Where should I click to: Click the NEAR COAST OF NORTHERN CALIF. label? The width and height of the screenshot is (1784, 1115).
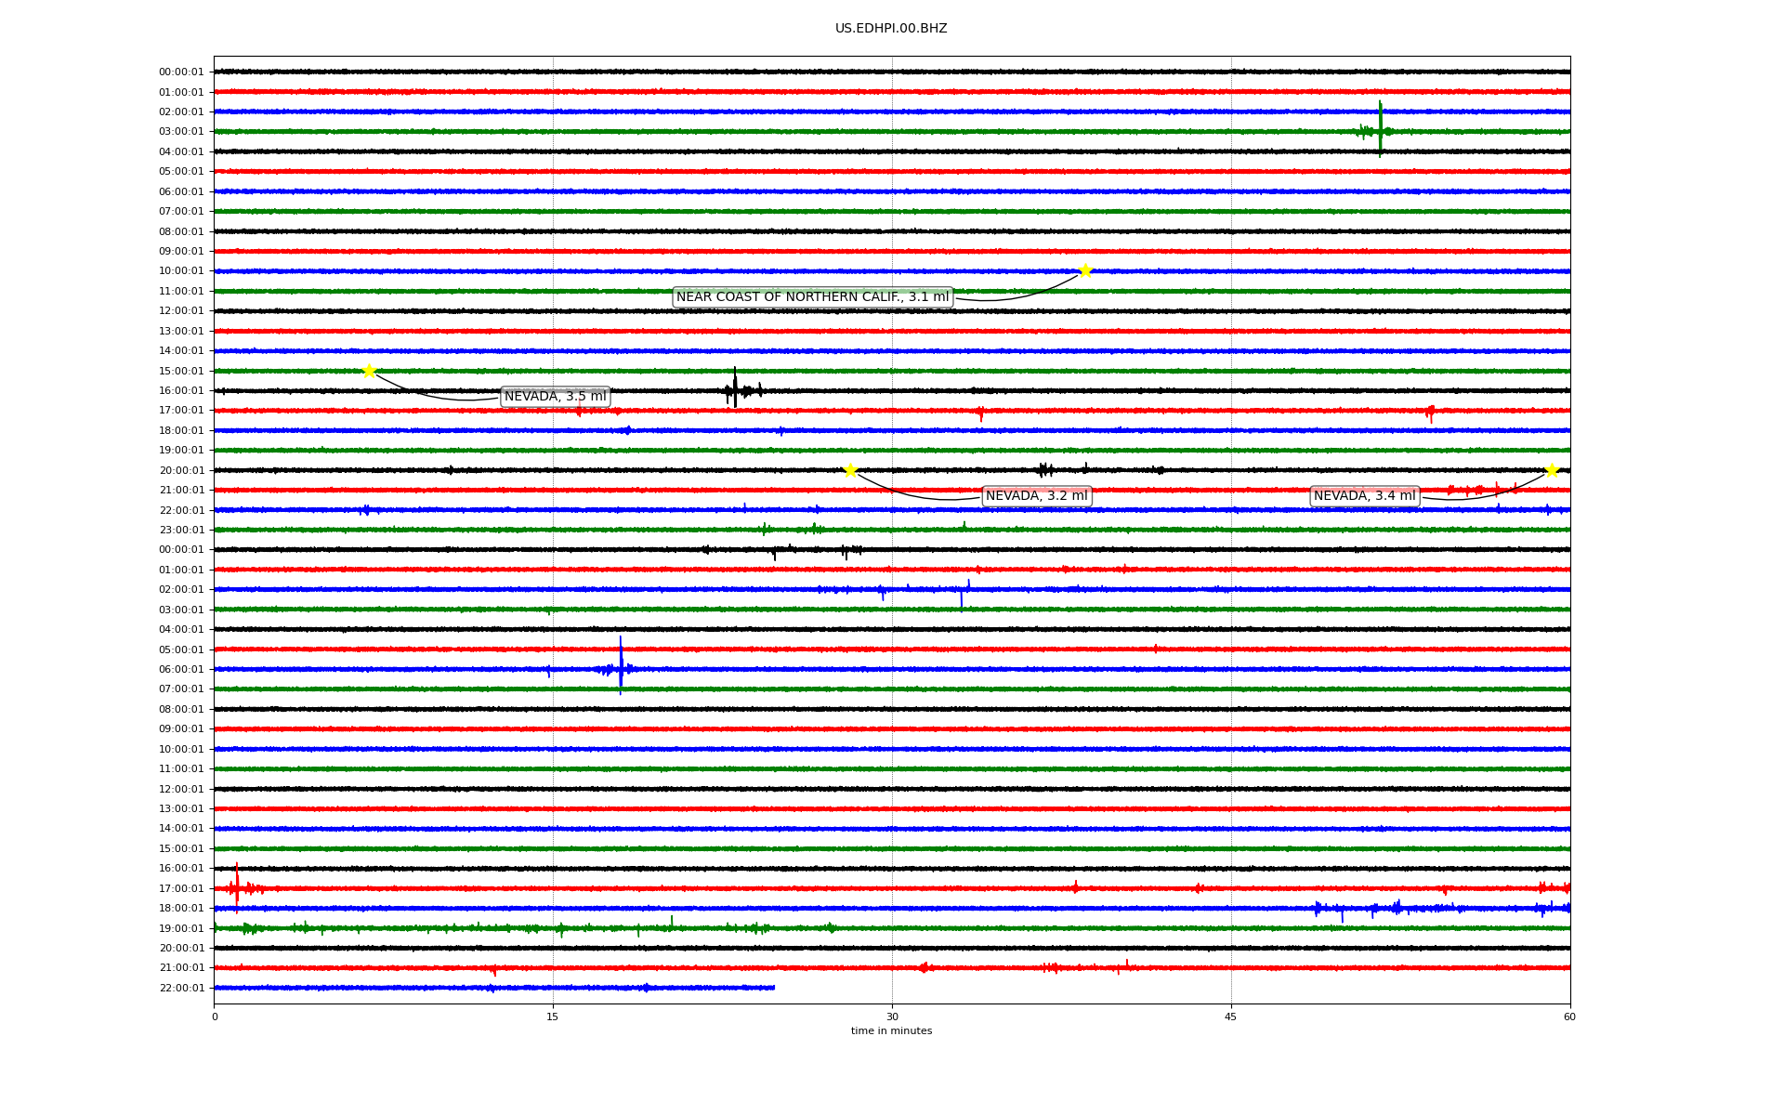click(812, 297)
